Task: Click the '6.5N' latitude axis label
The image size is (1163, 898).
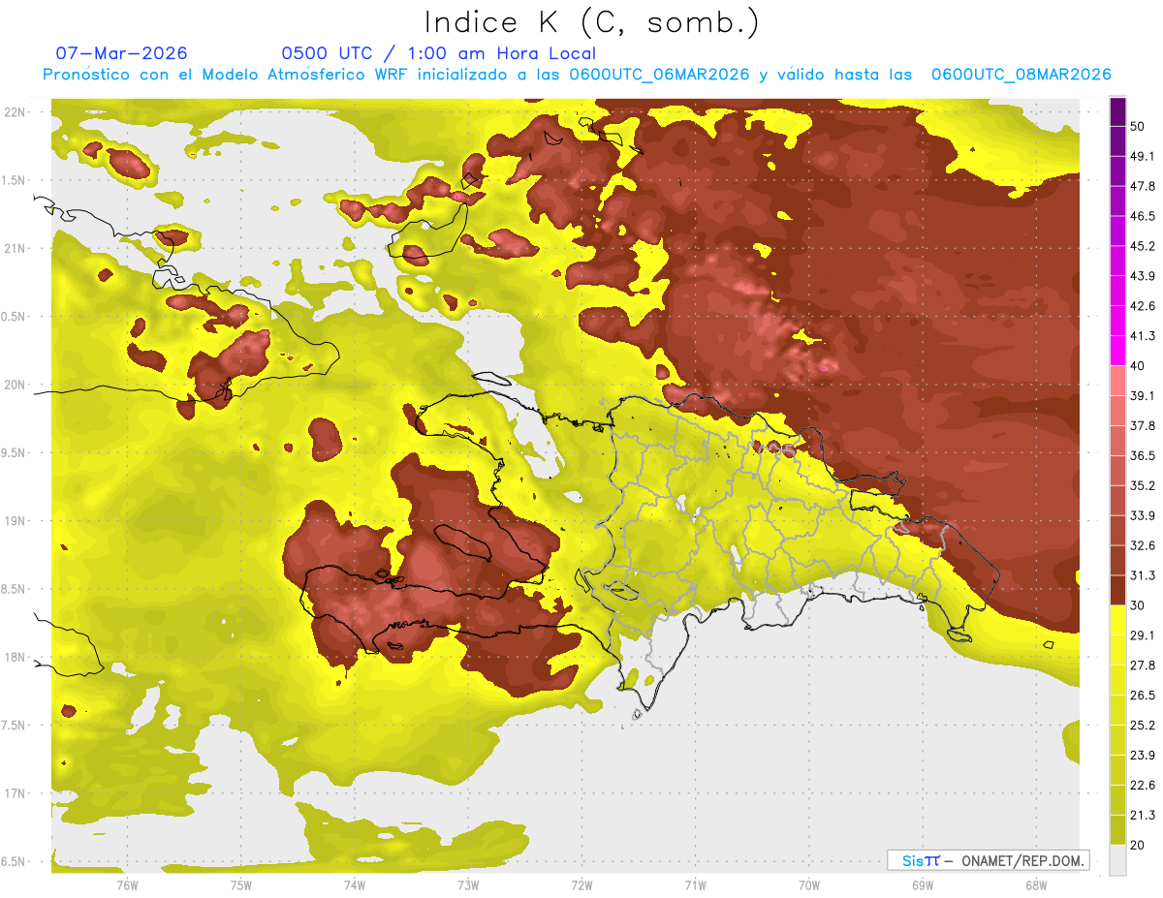Action: pyautogui.click(x=14, y=861)
